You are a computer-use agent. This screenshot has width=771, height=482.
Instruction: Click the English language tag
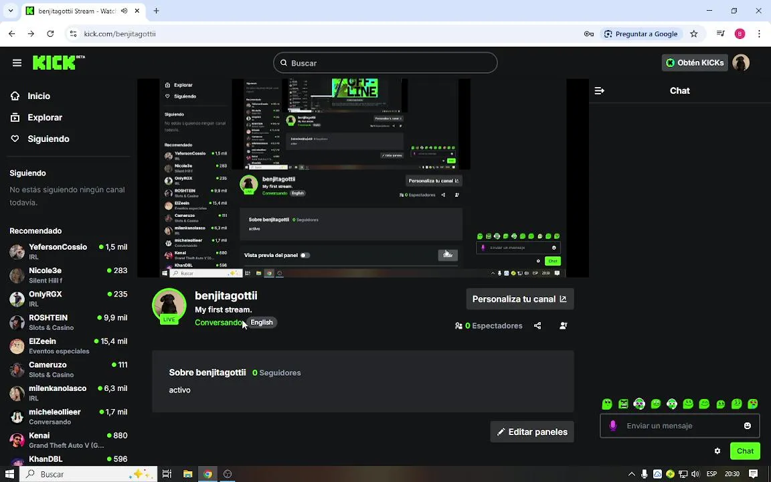pos(262,323)
